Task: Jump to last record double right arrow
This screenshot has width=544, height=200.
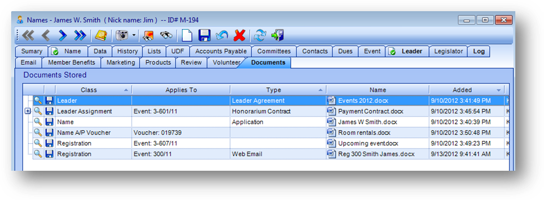Action: click(80, 35)
